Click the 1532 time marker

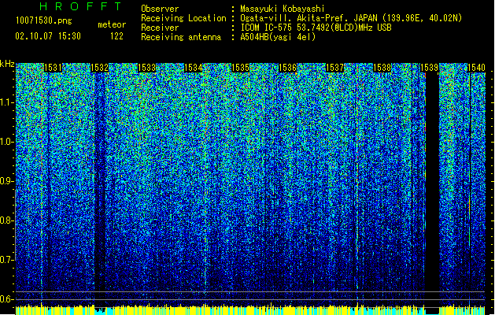[x=99, y=68]
